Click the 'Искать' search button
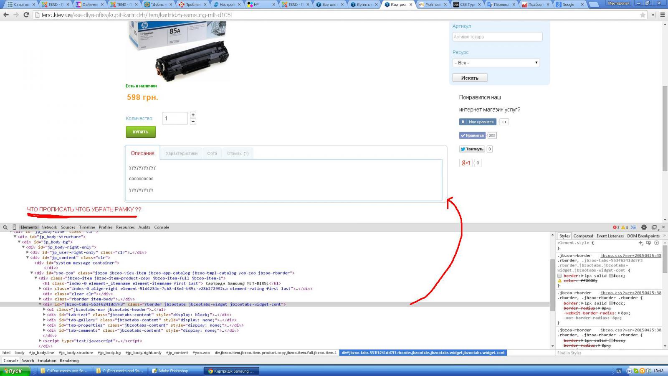Screen dimensions: 668x376 point(470,78)
